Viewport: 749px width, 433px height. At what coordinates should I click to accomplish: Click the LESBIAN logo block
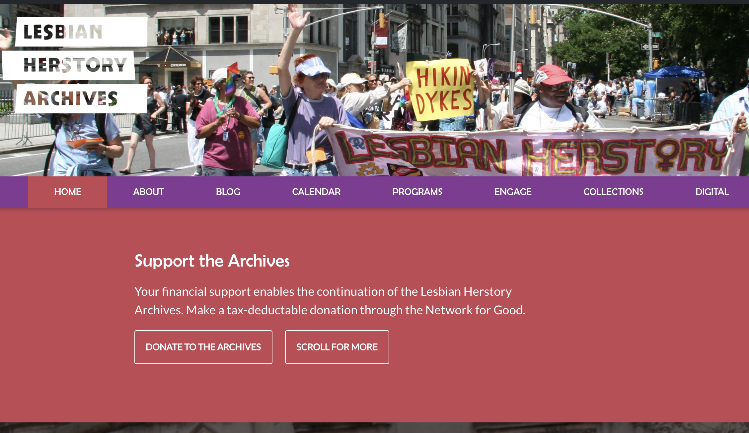coord(81,32)
